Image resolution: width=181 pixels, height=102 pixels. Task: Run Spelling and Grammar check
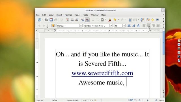point(82,20)
